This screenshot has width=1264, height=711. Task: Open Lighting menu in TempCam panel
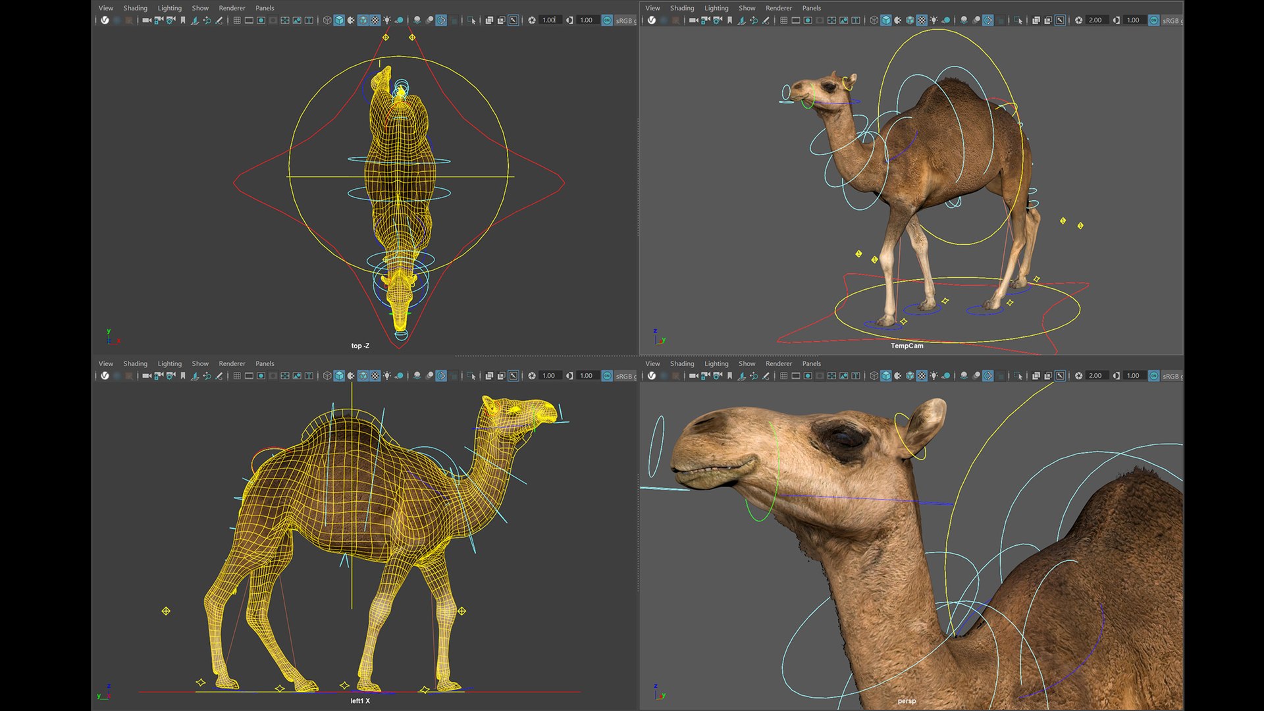pos(716,8)
